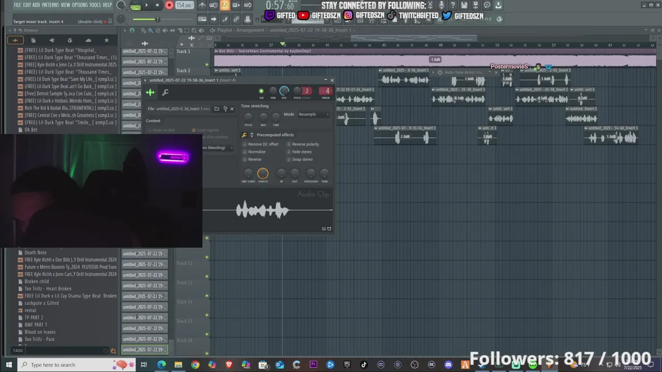Select 'Too Trillz - Heart Broken' in browser
This screenshot has height=372, width=662.
coord(48,289)
